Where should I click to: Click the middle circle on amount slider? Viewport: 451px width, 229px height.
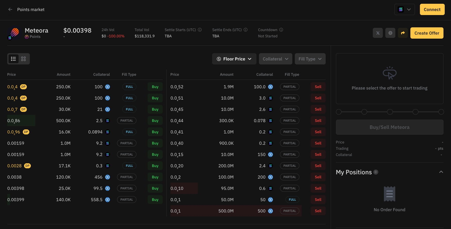(x=390, y=112)
